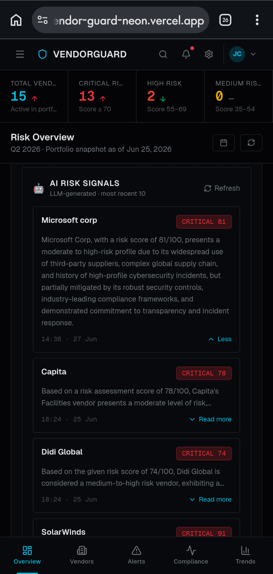
Task: Collapse Microsoft corp signal with Less
Action: (x=220, y=339)
